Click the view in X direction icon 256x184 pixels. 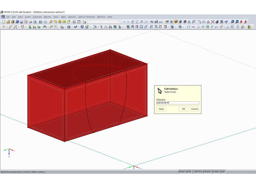click(x=151, y=27)
